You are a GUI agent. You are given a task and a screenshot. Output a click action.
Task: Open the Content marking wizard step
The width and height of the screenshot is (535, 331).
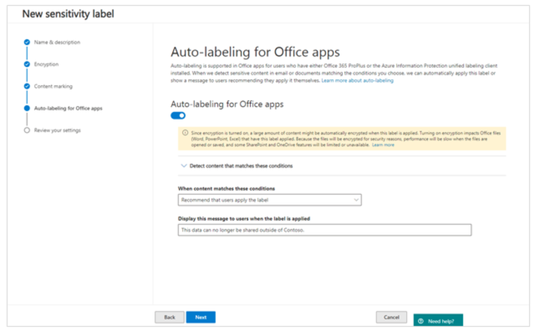pos(53,87)
